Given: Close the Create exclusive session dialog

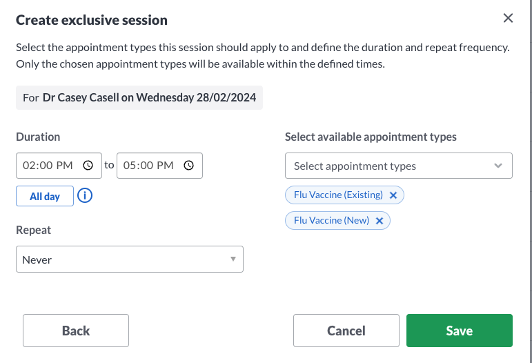Looking at the screenshot, I should tap(508, 18).
